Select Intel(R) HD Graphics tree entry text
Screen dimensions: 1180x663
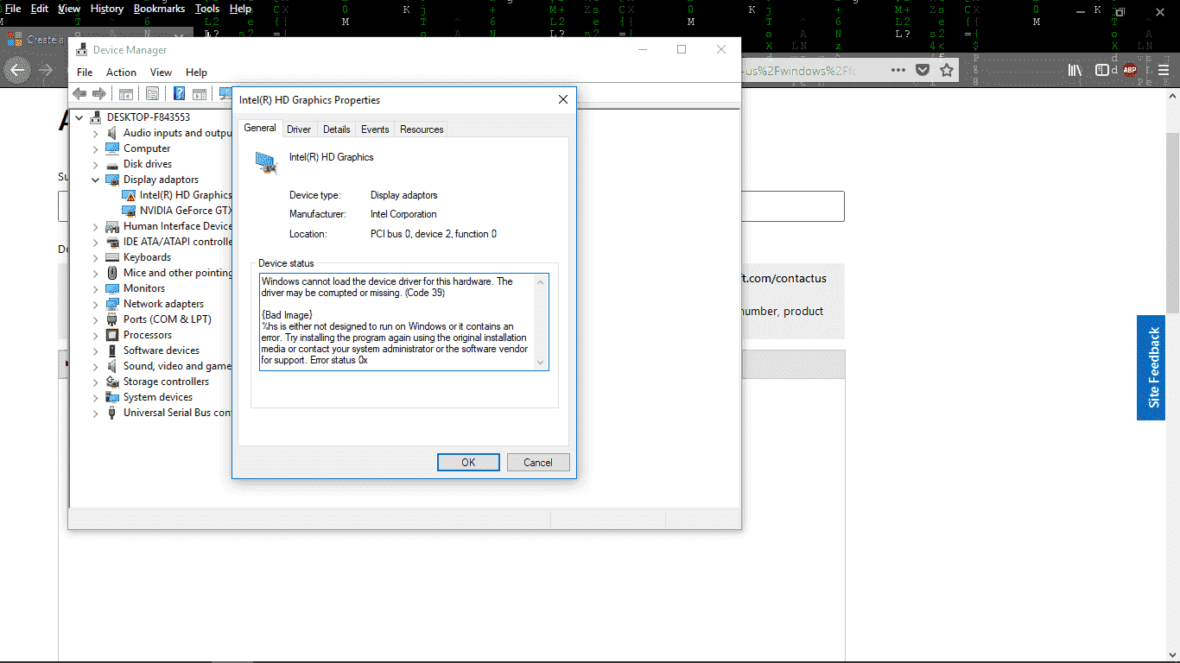186,195
